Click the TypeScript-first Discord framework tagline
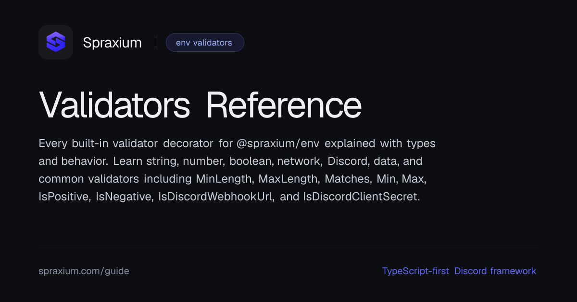The image size is (577, 302). point(459,271)
